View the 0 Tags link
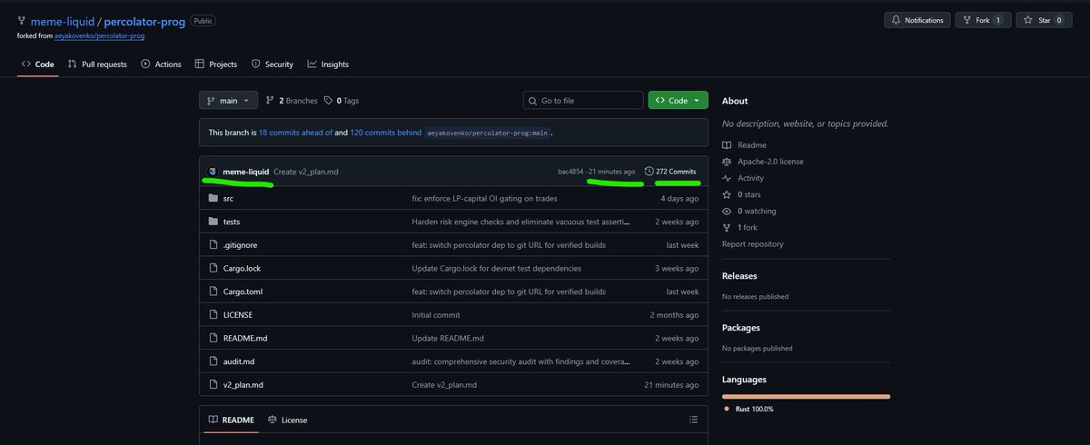 (x=342, y=101)
